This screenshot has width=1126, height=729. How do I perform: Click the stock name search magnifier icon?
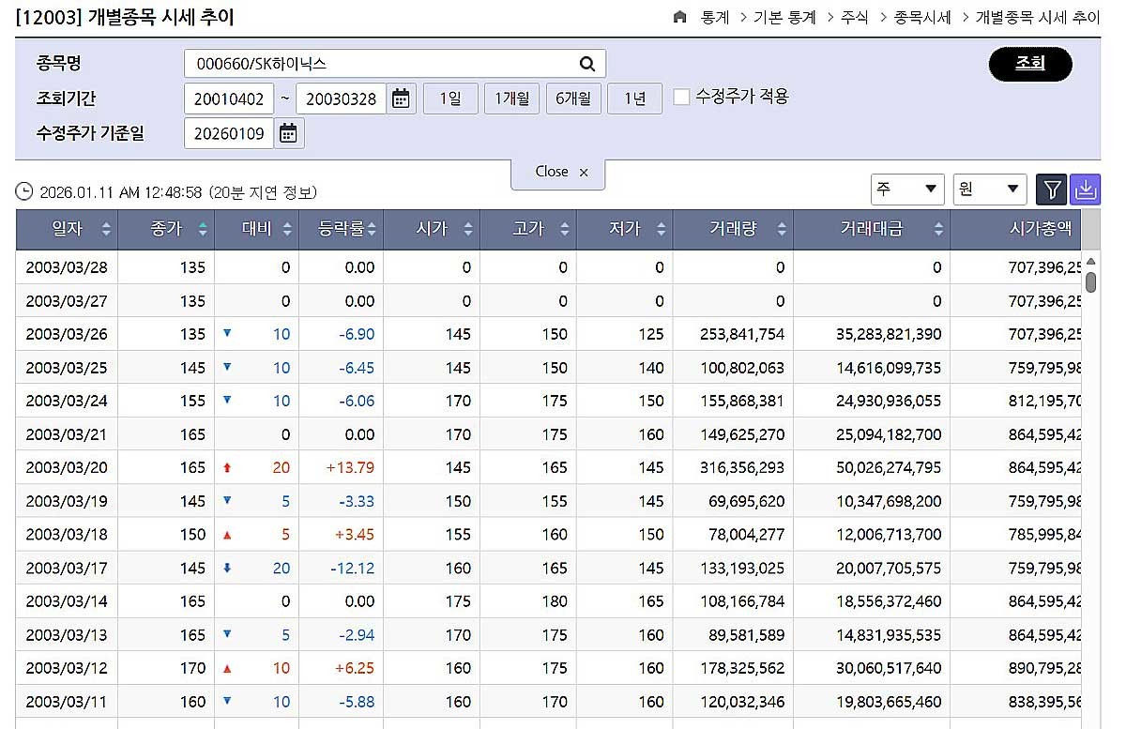(x=587, y=64)
